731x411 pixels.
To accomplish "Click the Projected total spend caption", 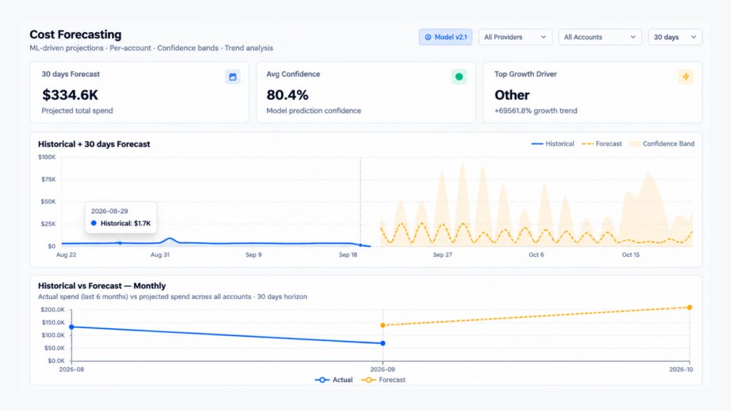I will [77, 111].
